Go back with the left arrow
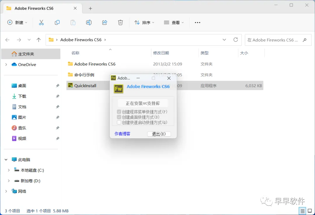Viewport: 315px width, 215px height. [7, 40]
